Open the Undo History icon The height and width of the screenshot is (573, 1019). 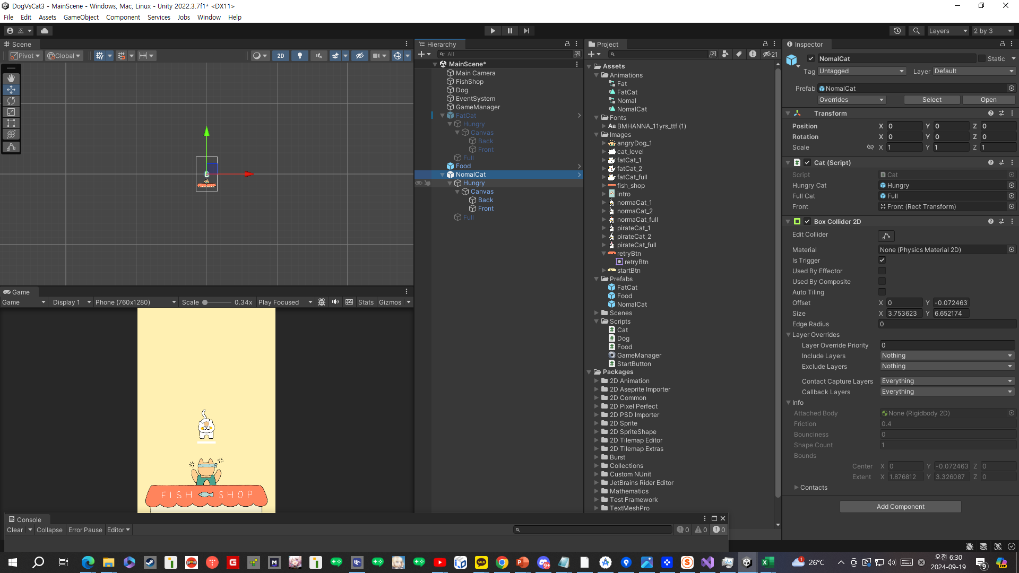(897, 31)
